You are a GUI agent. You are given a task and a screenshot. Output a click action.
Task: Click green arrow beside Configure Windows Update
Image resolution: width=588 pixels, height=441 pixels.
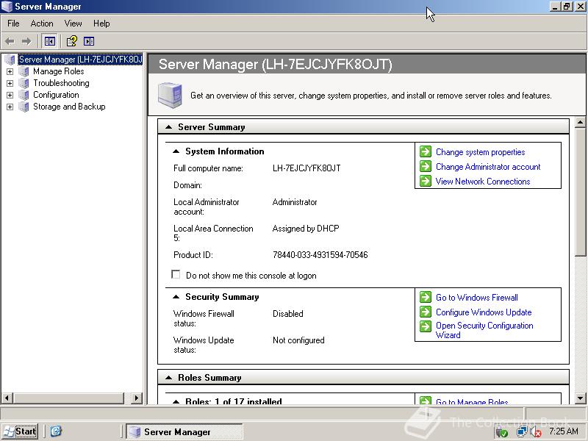click(x=426, y=312)
